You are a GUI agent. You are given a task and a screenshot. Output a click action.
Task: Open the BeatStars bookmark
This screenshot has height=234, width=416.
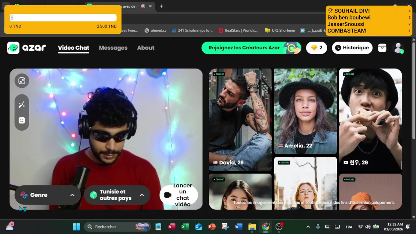238,30
